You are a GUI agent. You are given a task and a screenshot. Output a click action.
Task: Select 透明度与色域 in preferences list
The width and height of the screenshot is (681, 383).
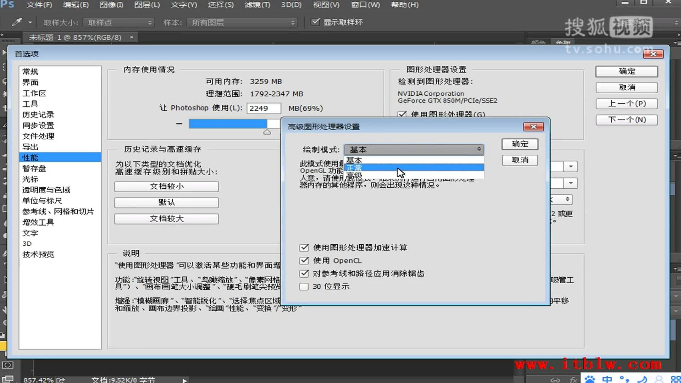(x=60, y=190)
